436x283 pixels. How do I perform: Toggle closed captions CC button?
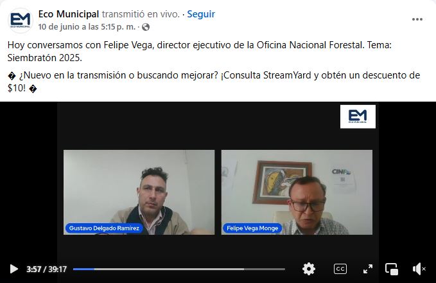(x=340, y=269)
